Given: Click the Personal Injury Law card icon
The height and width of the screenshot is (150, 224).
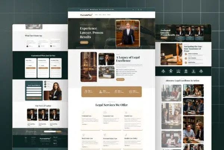Looking at the screenshot, I should (105, 135).
